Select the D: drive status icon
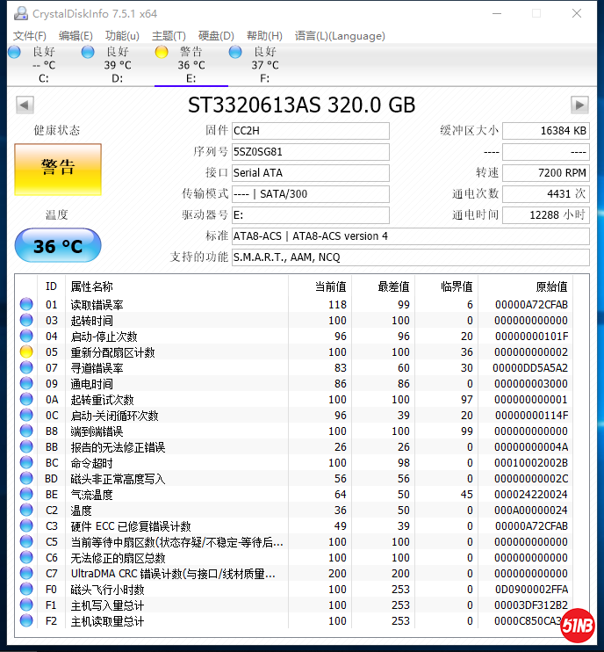The height and width of the screenshot is (652, 604). click(x=88, y=52)
